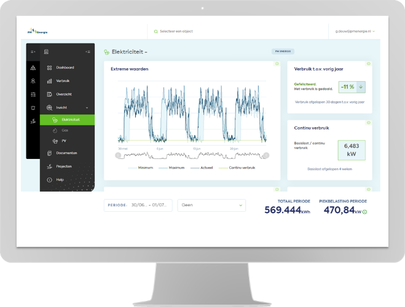Open the Documenten icon in sidebar
Viewport: 405px width, 307px height.
49,153
